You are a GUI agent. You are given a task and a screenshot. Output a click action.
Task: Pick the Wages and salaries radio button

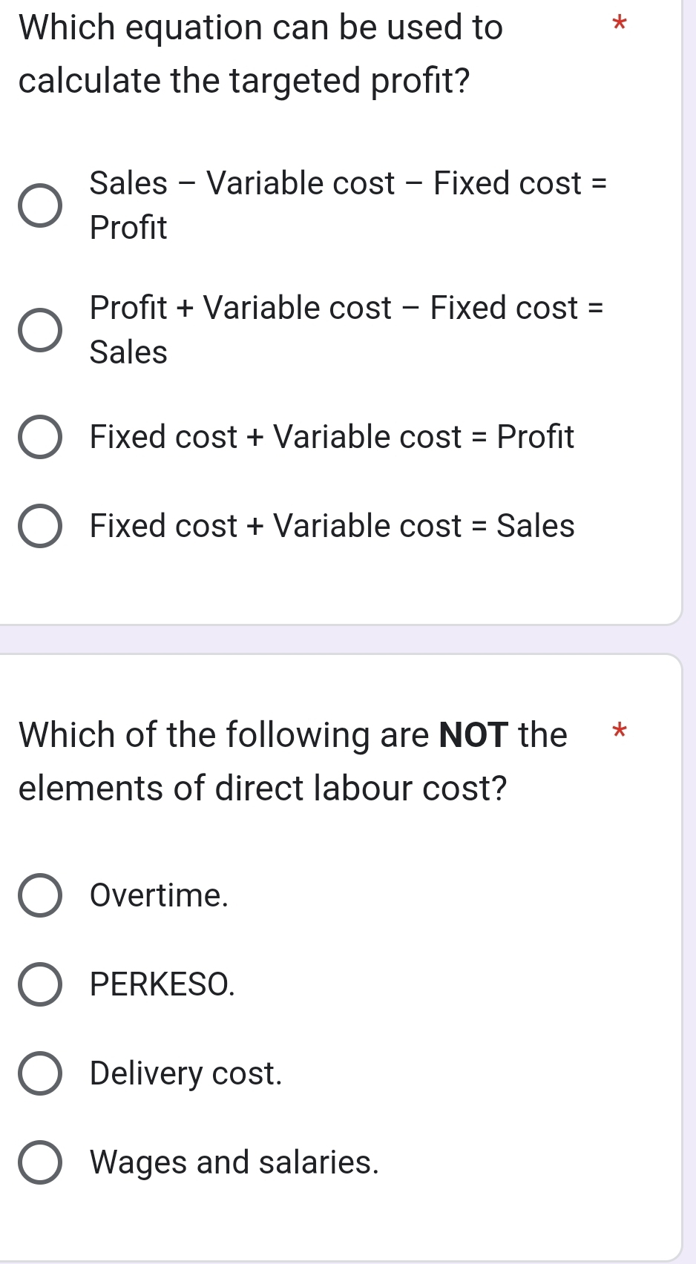[40, 1162]
